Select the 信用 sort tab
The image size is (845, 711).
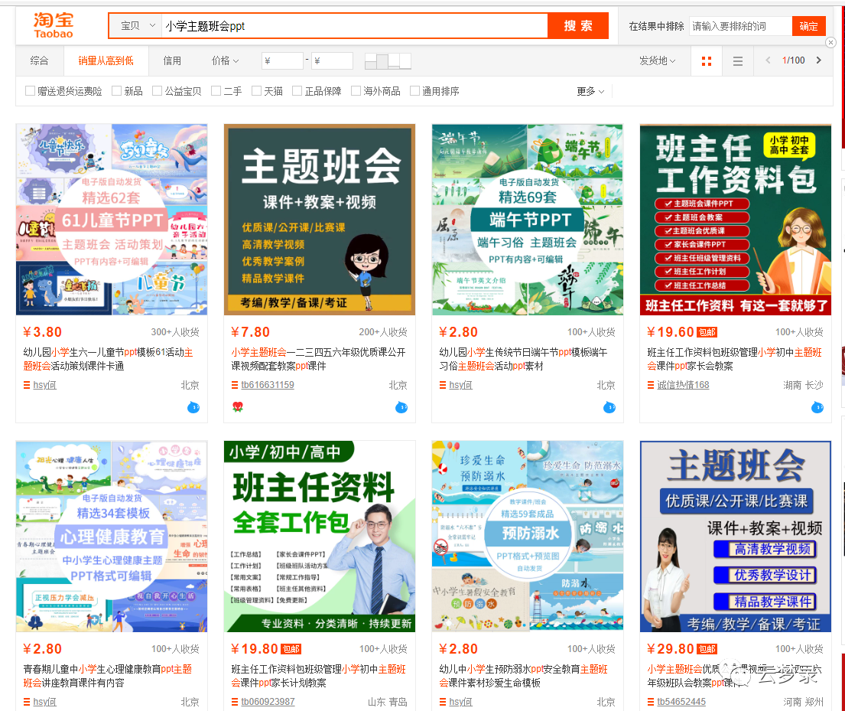(171, 60)
